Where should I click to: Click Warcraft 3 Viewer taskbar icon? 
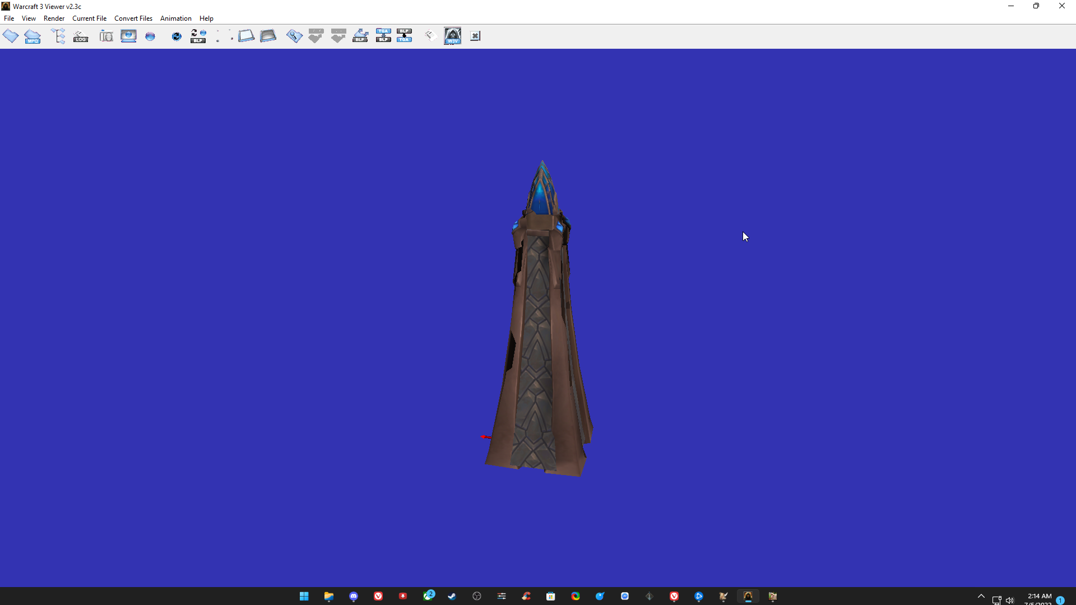click(748, 596)
